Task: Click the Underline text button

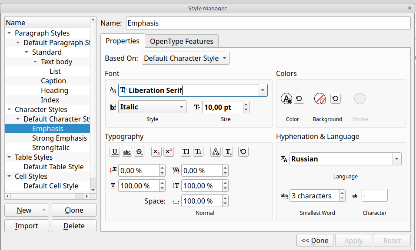Action: pyautogui.click(x=115, y=151)
